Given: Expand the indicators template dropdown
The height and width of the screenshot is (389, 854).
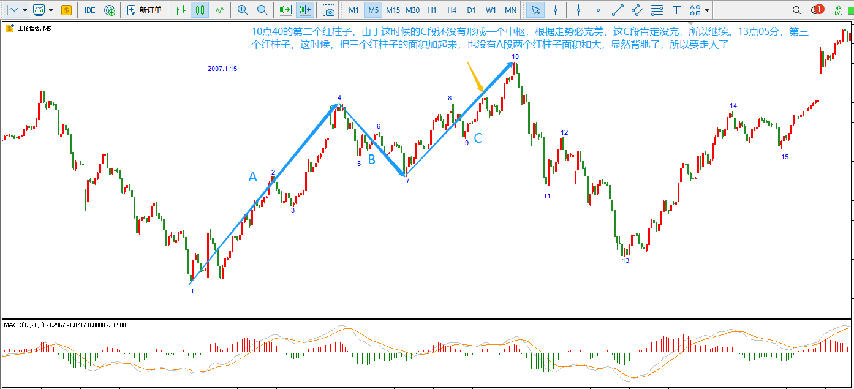Looking at the screenshot, I should tap(51, 10).
